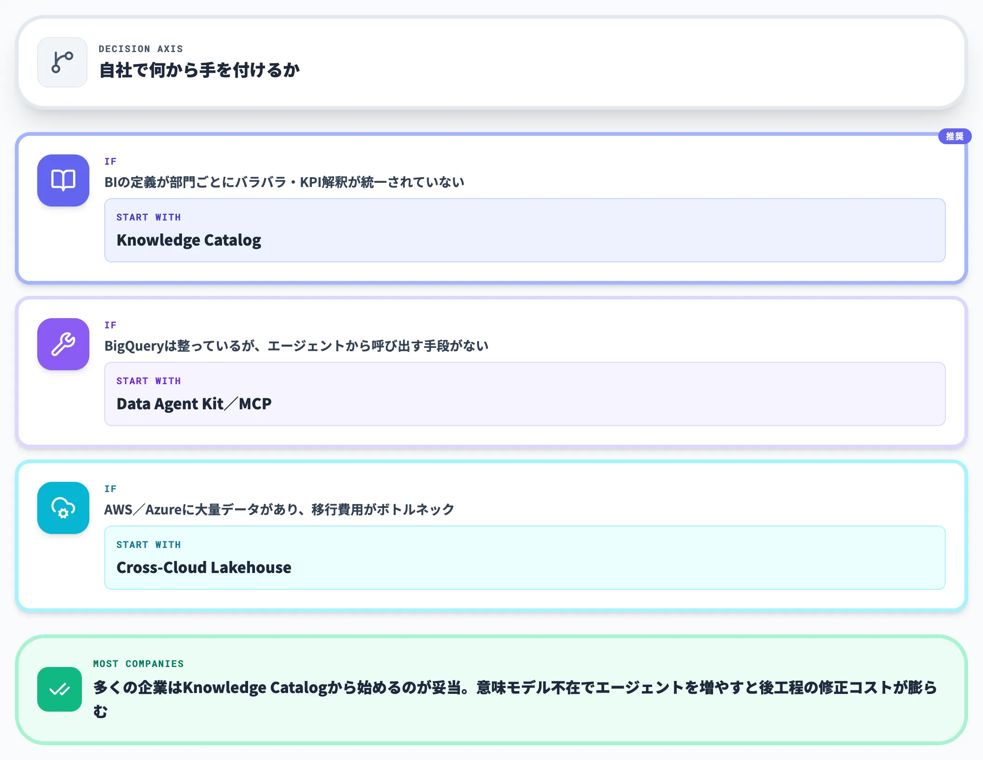Select the teal cloud icon near Cross-Cloud Lakehouse
This screenshot has height=760, width=983.
[x=63, y=508]
